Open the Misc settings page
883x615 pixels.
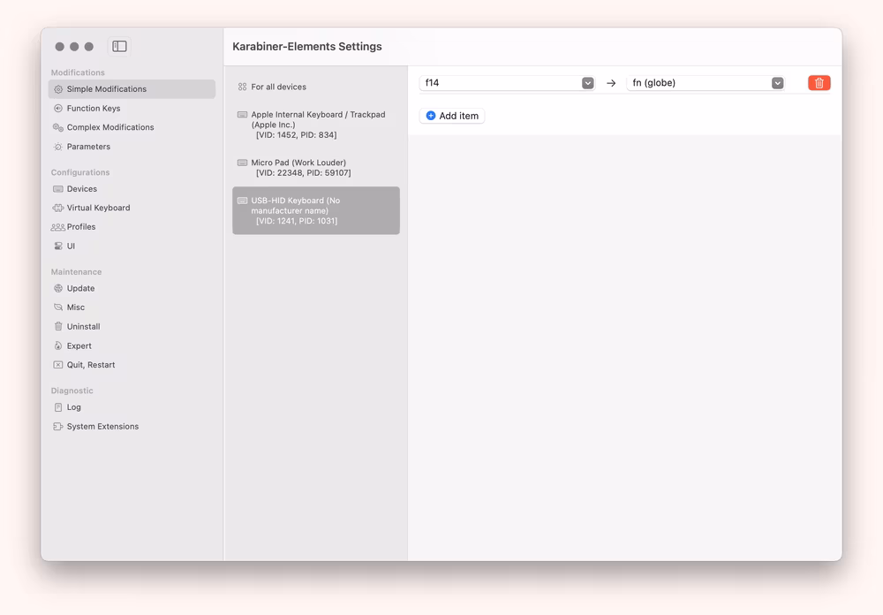tap(76, 307)
